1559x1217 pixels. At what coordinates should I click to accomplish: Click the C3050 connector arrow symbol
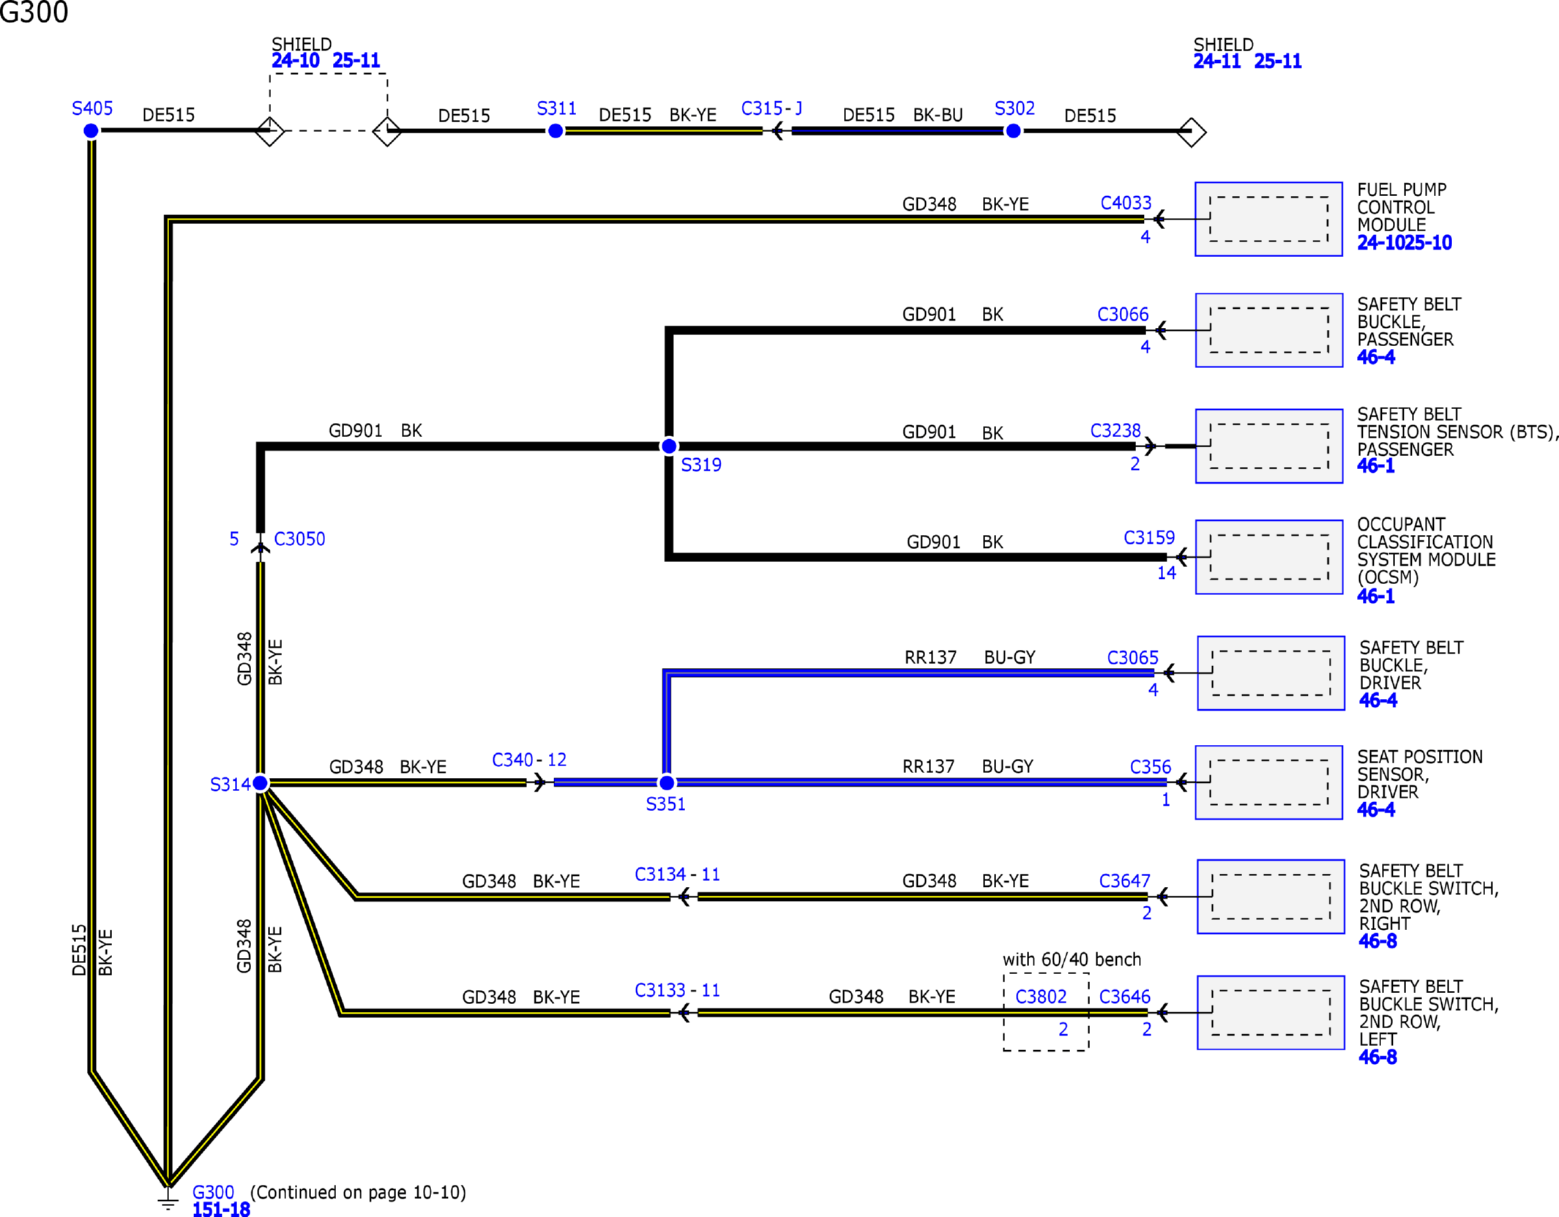coord(260,547)
